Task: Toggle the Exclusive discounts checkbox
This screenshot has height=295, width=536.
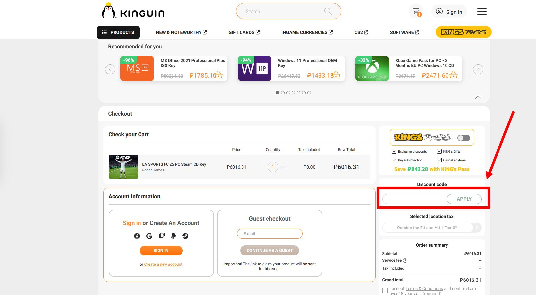Action: click(394, 151)
